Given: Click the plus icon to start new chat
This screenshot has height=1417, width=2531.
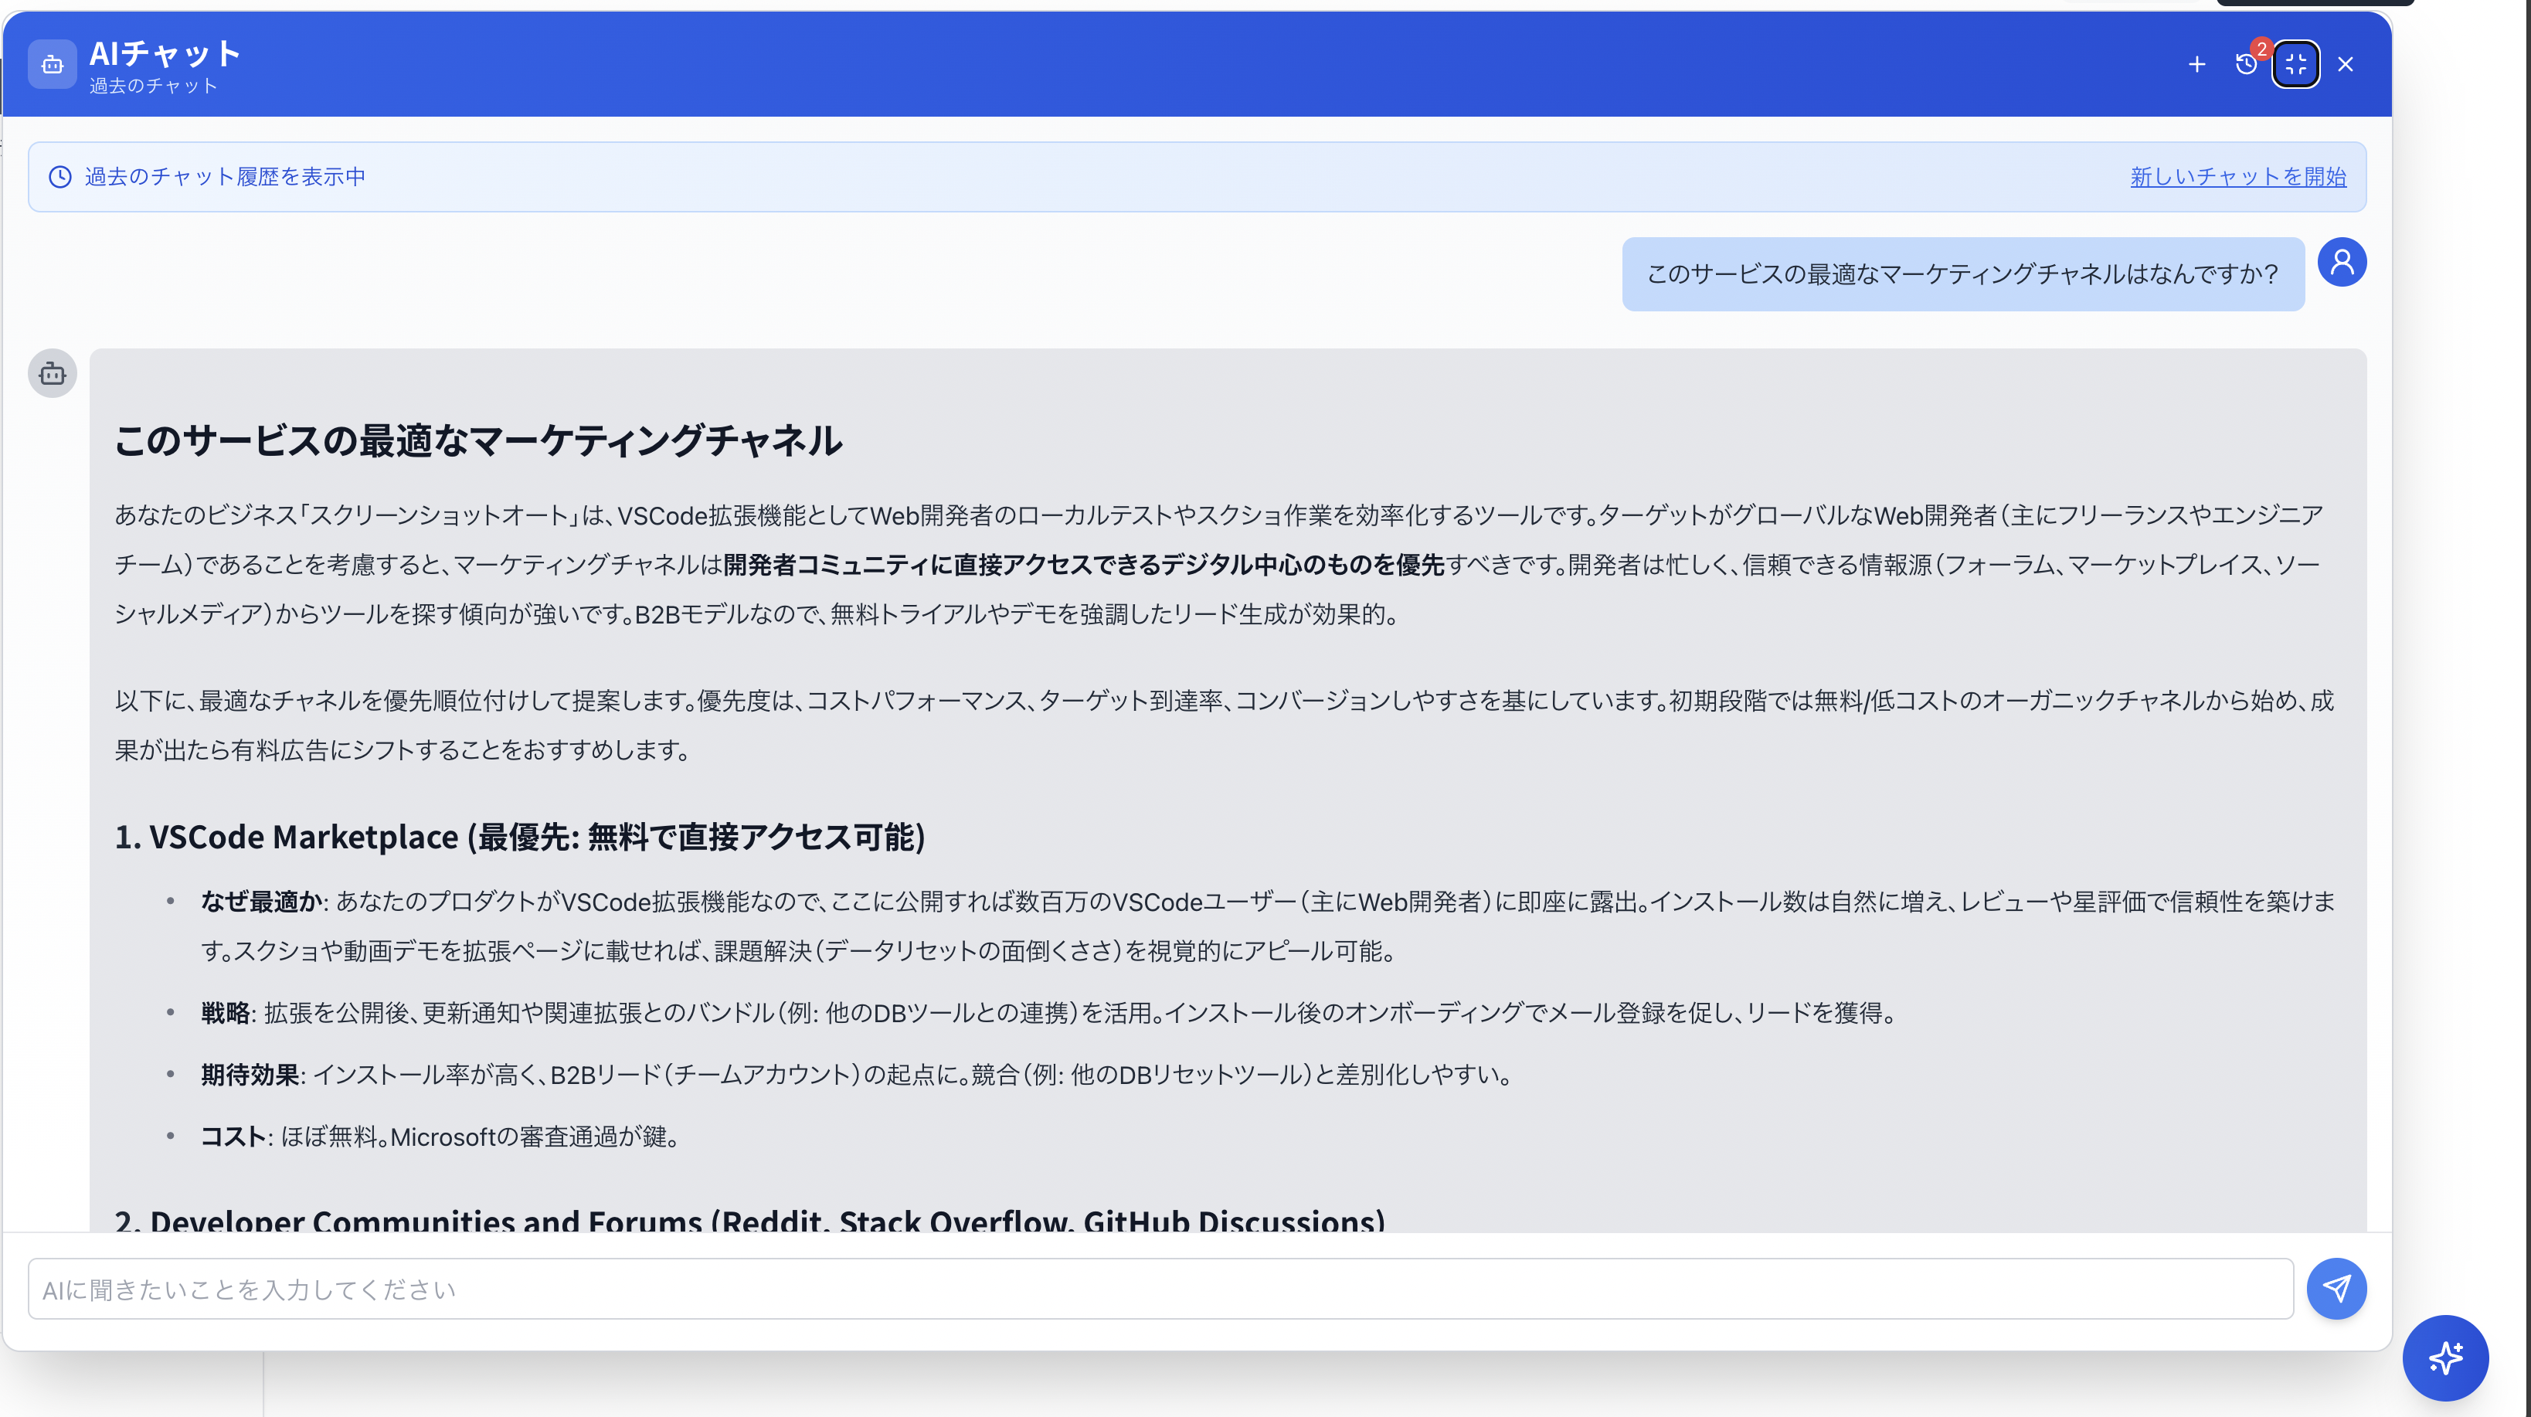Looking at the screenshot, I should coord(2197,65).
